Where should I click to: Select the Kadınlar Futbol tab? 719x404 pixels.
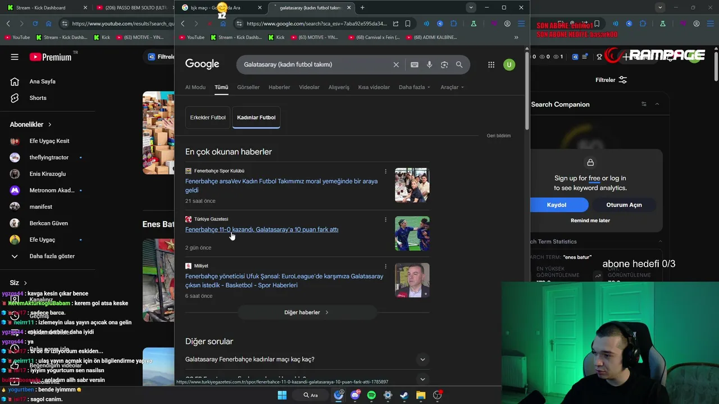click(x=256, y=117)
